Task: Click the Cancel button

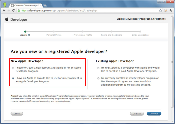Action: tap(17, 114)
